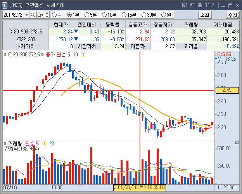
Task: Click the 07/18 date label
Action: coord(10,187)
